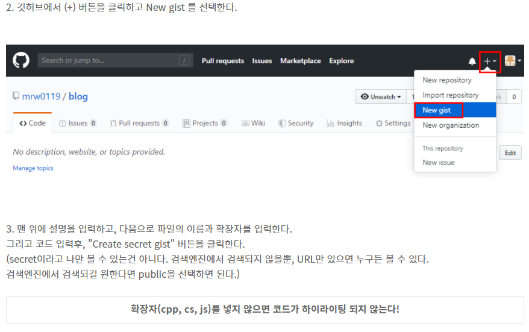Select New issue from the dropdown
Screen dimensions: 529x332
(x=455, y=163)
